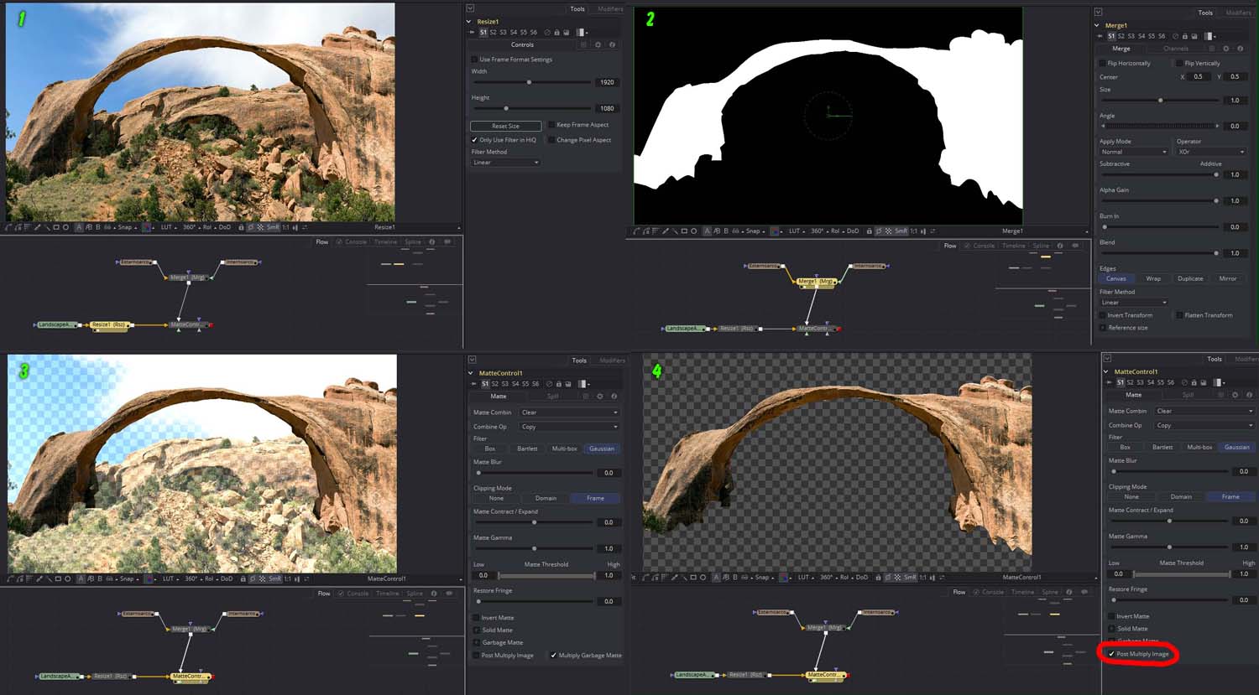Screen dimensions: 1259x695
Task: Select the rectangle shape tool in Merge1 viewer toolbar
Action: [684, 231]
